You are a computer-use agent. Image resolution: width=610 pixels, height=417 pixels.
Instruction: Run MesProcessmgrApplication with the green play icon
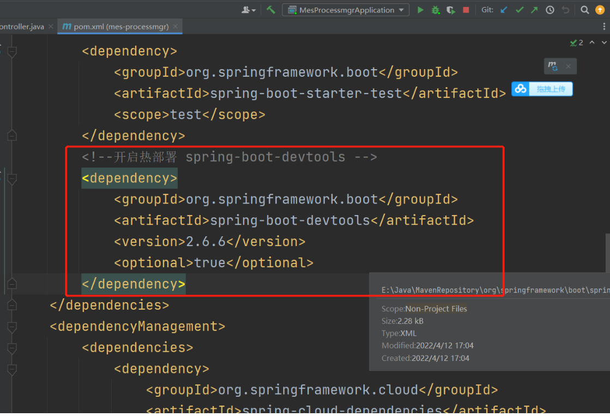(420, 10)
